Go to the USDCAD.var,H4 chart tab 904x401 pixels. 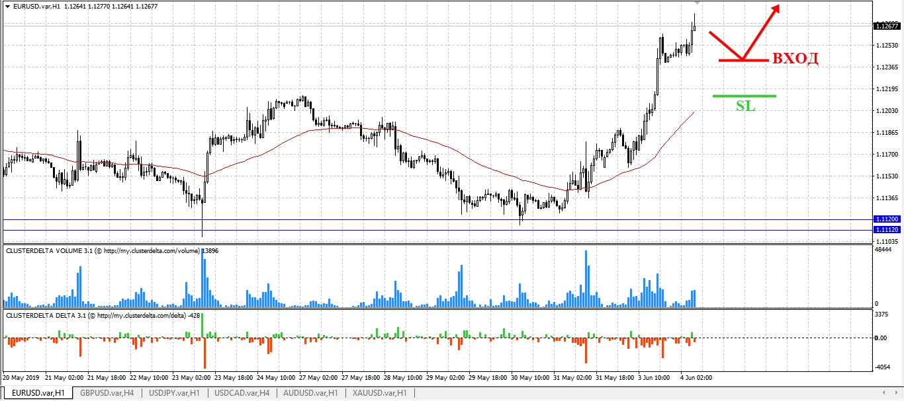point(243,393)
